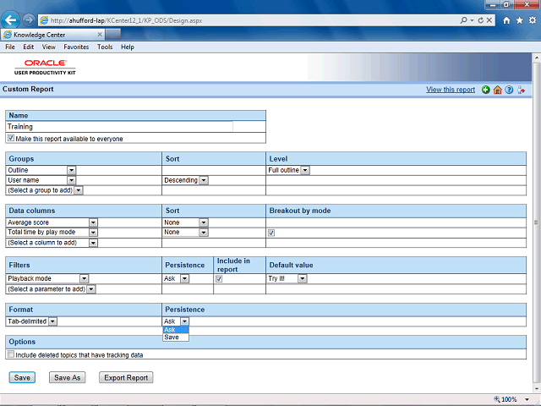Click the zoom magnifier icon in status bar
This screenshot has height=406, width=541.
click(497, 399)
